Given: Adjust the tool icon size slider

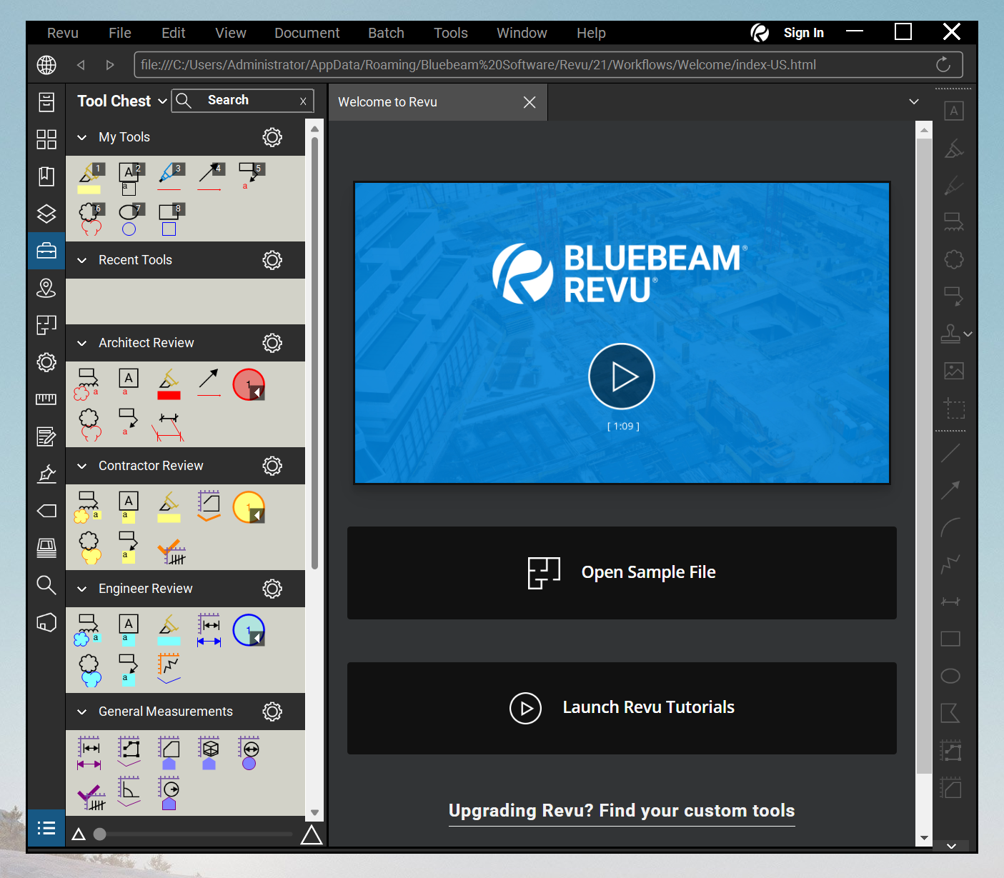Looking at the screenshot, I should [100, 834].
